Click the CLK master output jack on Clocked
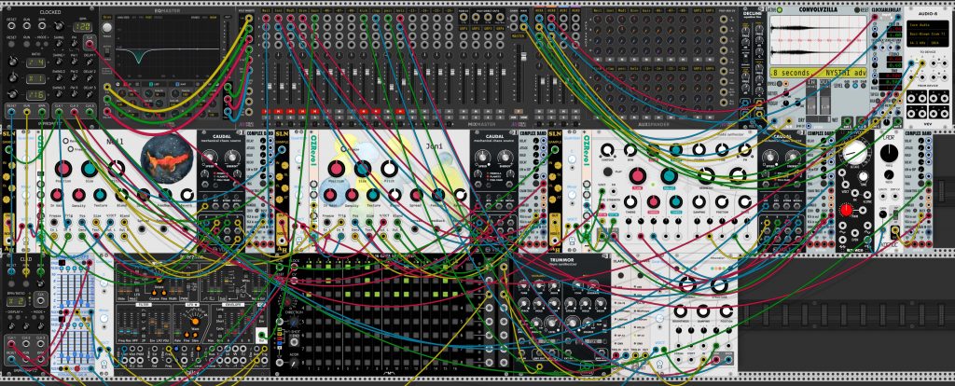The height and width of the screenshot is (386, 955). [90, 43]
